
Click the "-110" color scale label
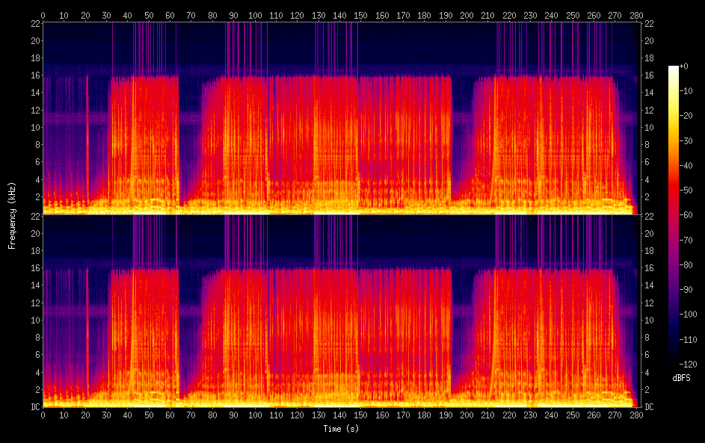(688, 339)
